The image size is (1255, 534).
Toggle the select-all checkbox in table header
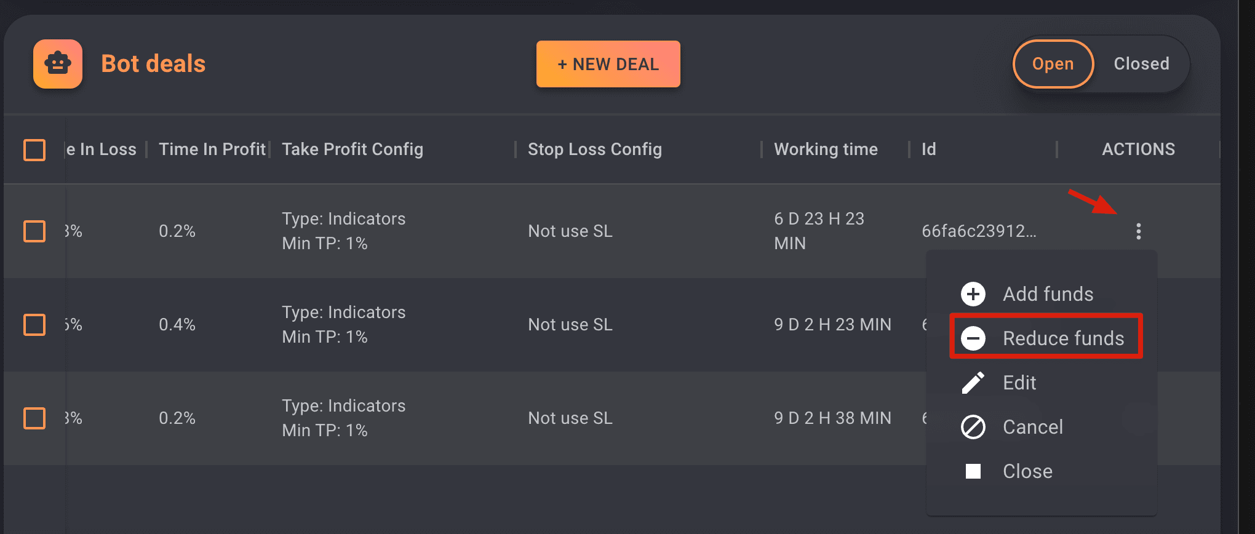(34, 149)
